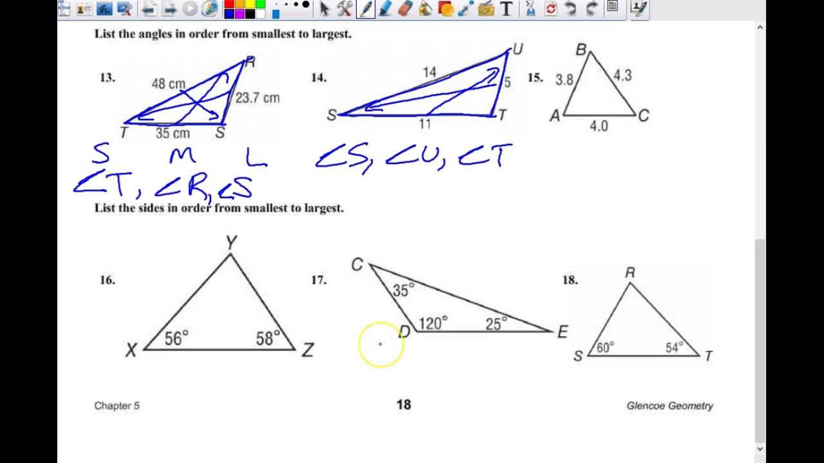Open the ActivInspire main menu icon
824x463 pixels.
click(x=64, y=8)
